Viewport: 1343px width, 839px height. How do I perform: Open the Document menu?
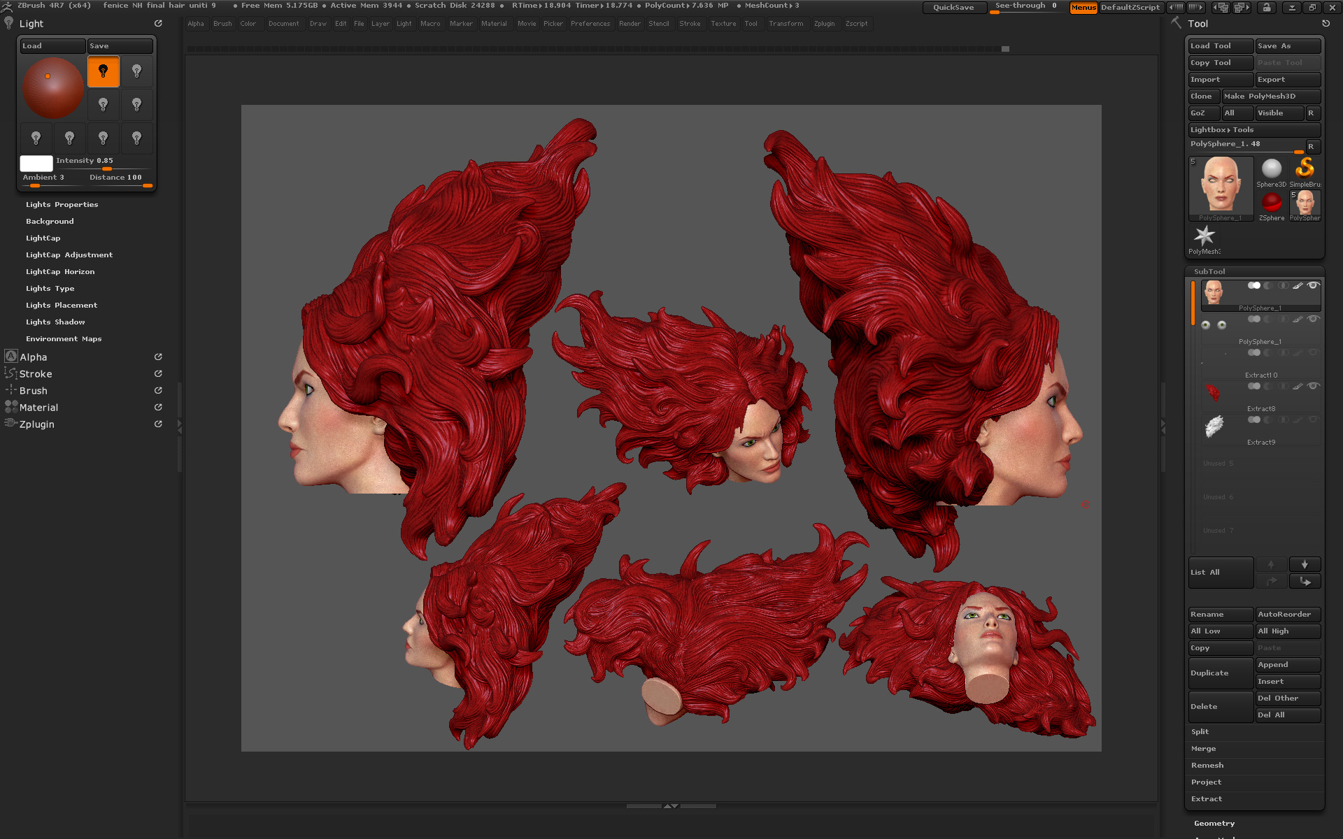(283, 24)
